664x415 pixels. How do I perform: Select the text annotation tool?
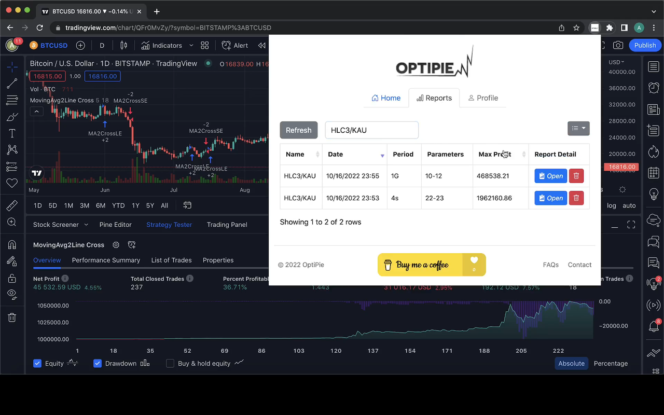[12, 133]
